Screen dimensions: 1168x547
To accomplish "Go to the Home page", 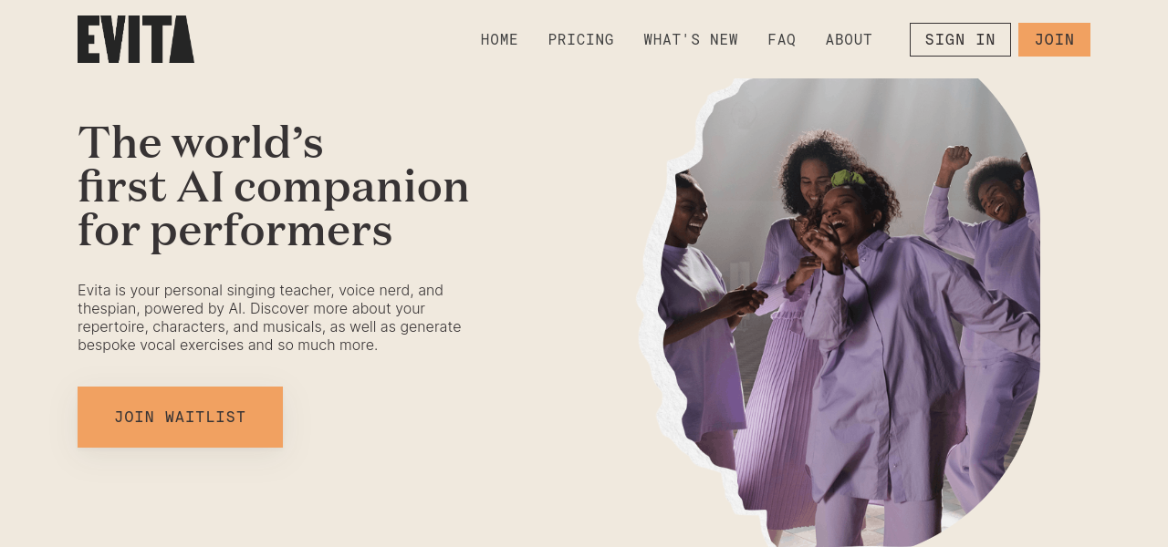I will (499, 40).
